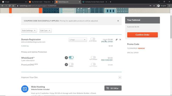Open Bulk Settings dropdown

pyautogui.click(x=29, y=30)
